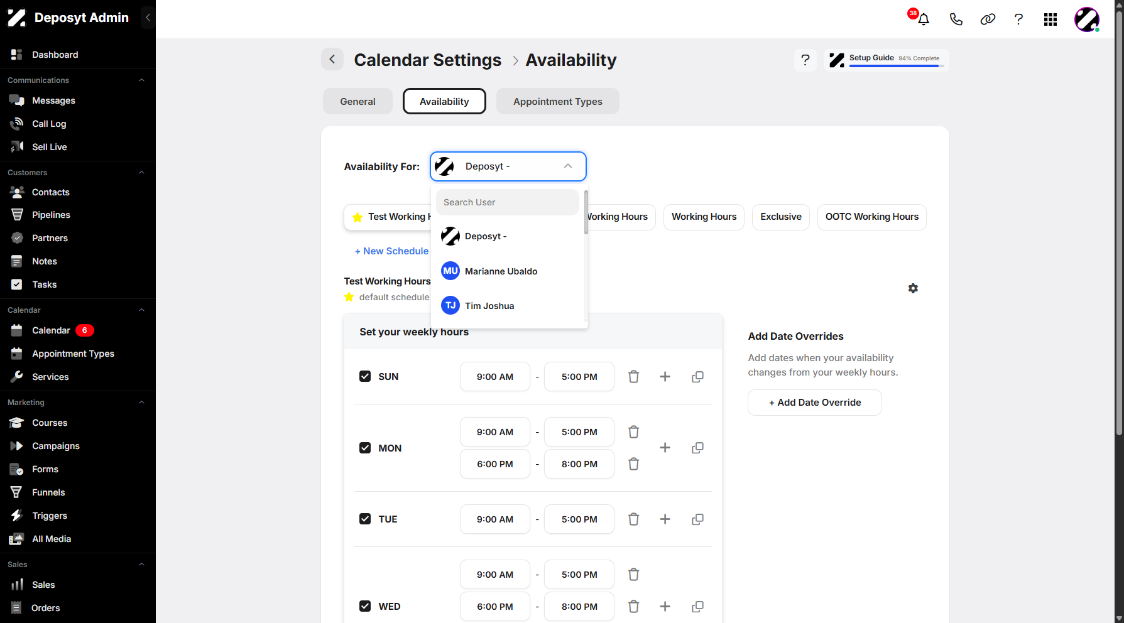Go back with the arrow button

coord(332,60)
